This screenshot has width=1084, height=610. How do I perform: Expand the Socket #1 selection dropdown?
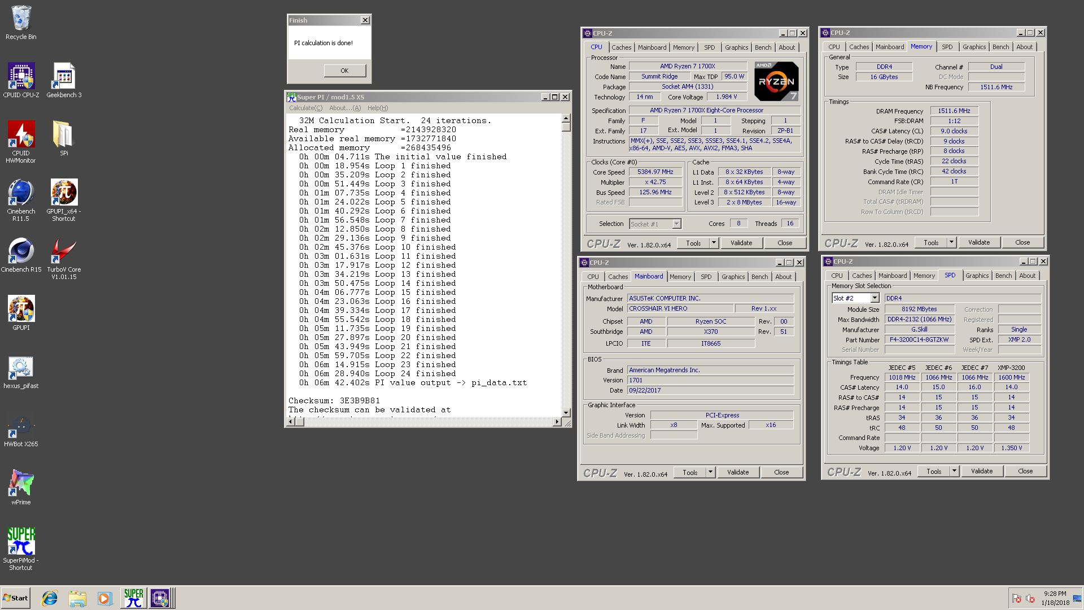pyautogui.click(x=676, y=224)
